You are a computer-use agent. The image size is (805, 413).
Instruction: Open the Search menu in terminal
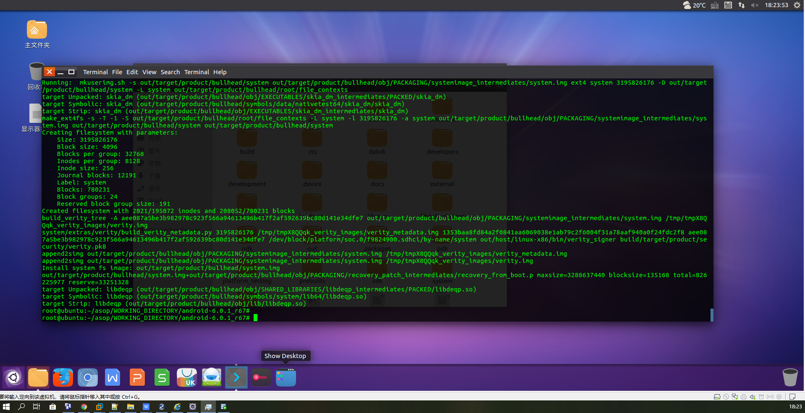coord(170,72)
